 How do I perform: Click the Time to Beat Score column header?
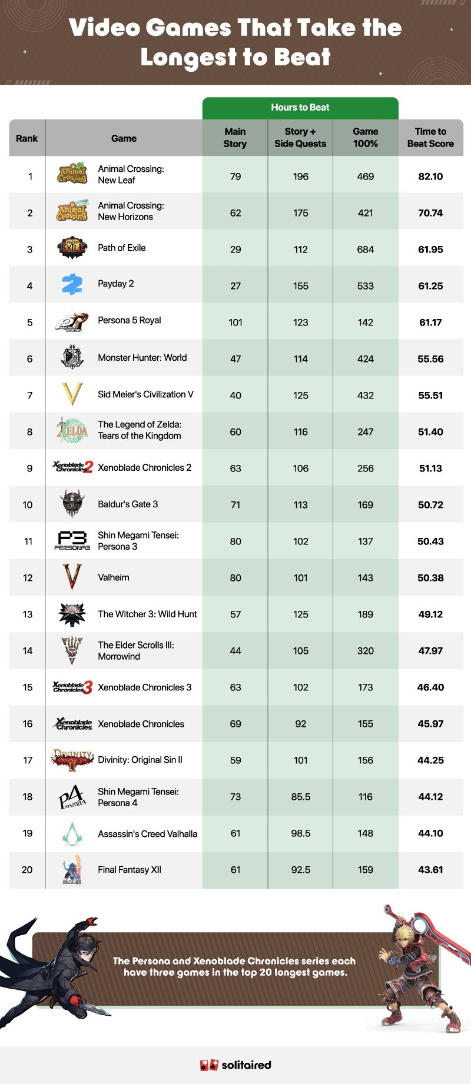pyautogui.click(x=430, y=138)
